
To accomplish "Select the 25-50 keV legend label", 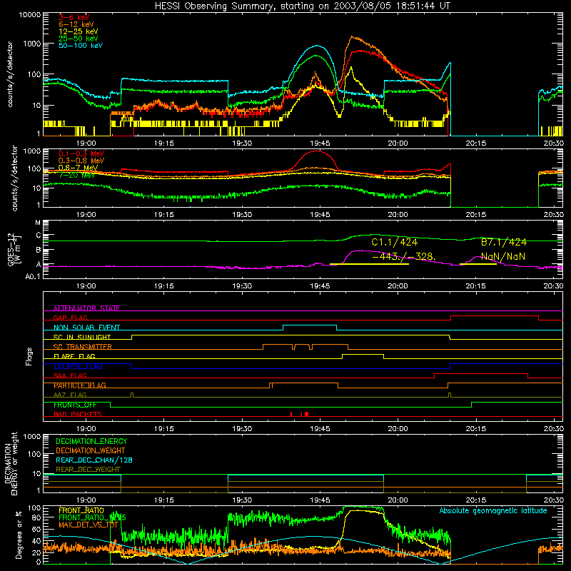I will pyautogui.click(x=79, y=39).
